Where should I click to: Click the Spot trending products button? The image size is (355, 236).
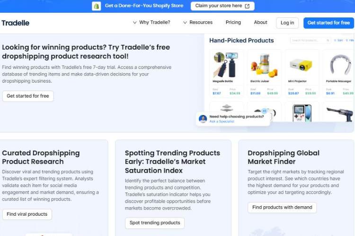click(155, 223)
